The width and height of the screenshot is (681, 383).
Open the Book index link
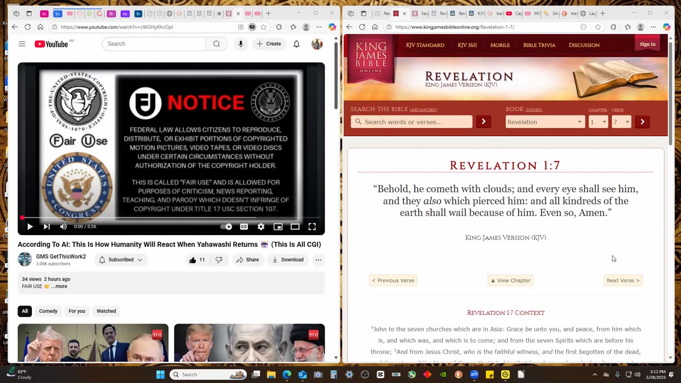(x=534, y=110)
